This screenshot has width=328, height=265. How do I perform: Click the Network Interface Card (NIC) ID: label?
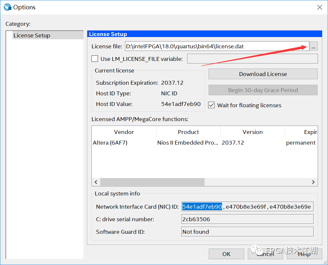[x=137, y=207]
